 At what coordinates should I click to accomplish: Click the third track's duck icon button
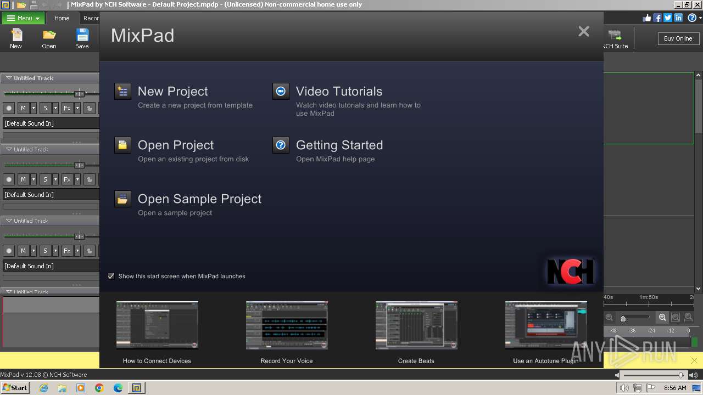pyautogui.click(x=90, y=251)
